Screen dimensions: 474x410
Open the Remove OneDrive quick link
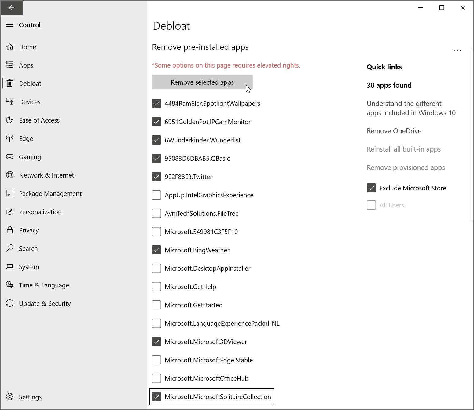pyautogui.click(x=394, y=131)
